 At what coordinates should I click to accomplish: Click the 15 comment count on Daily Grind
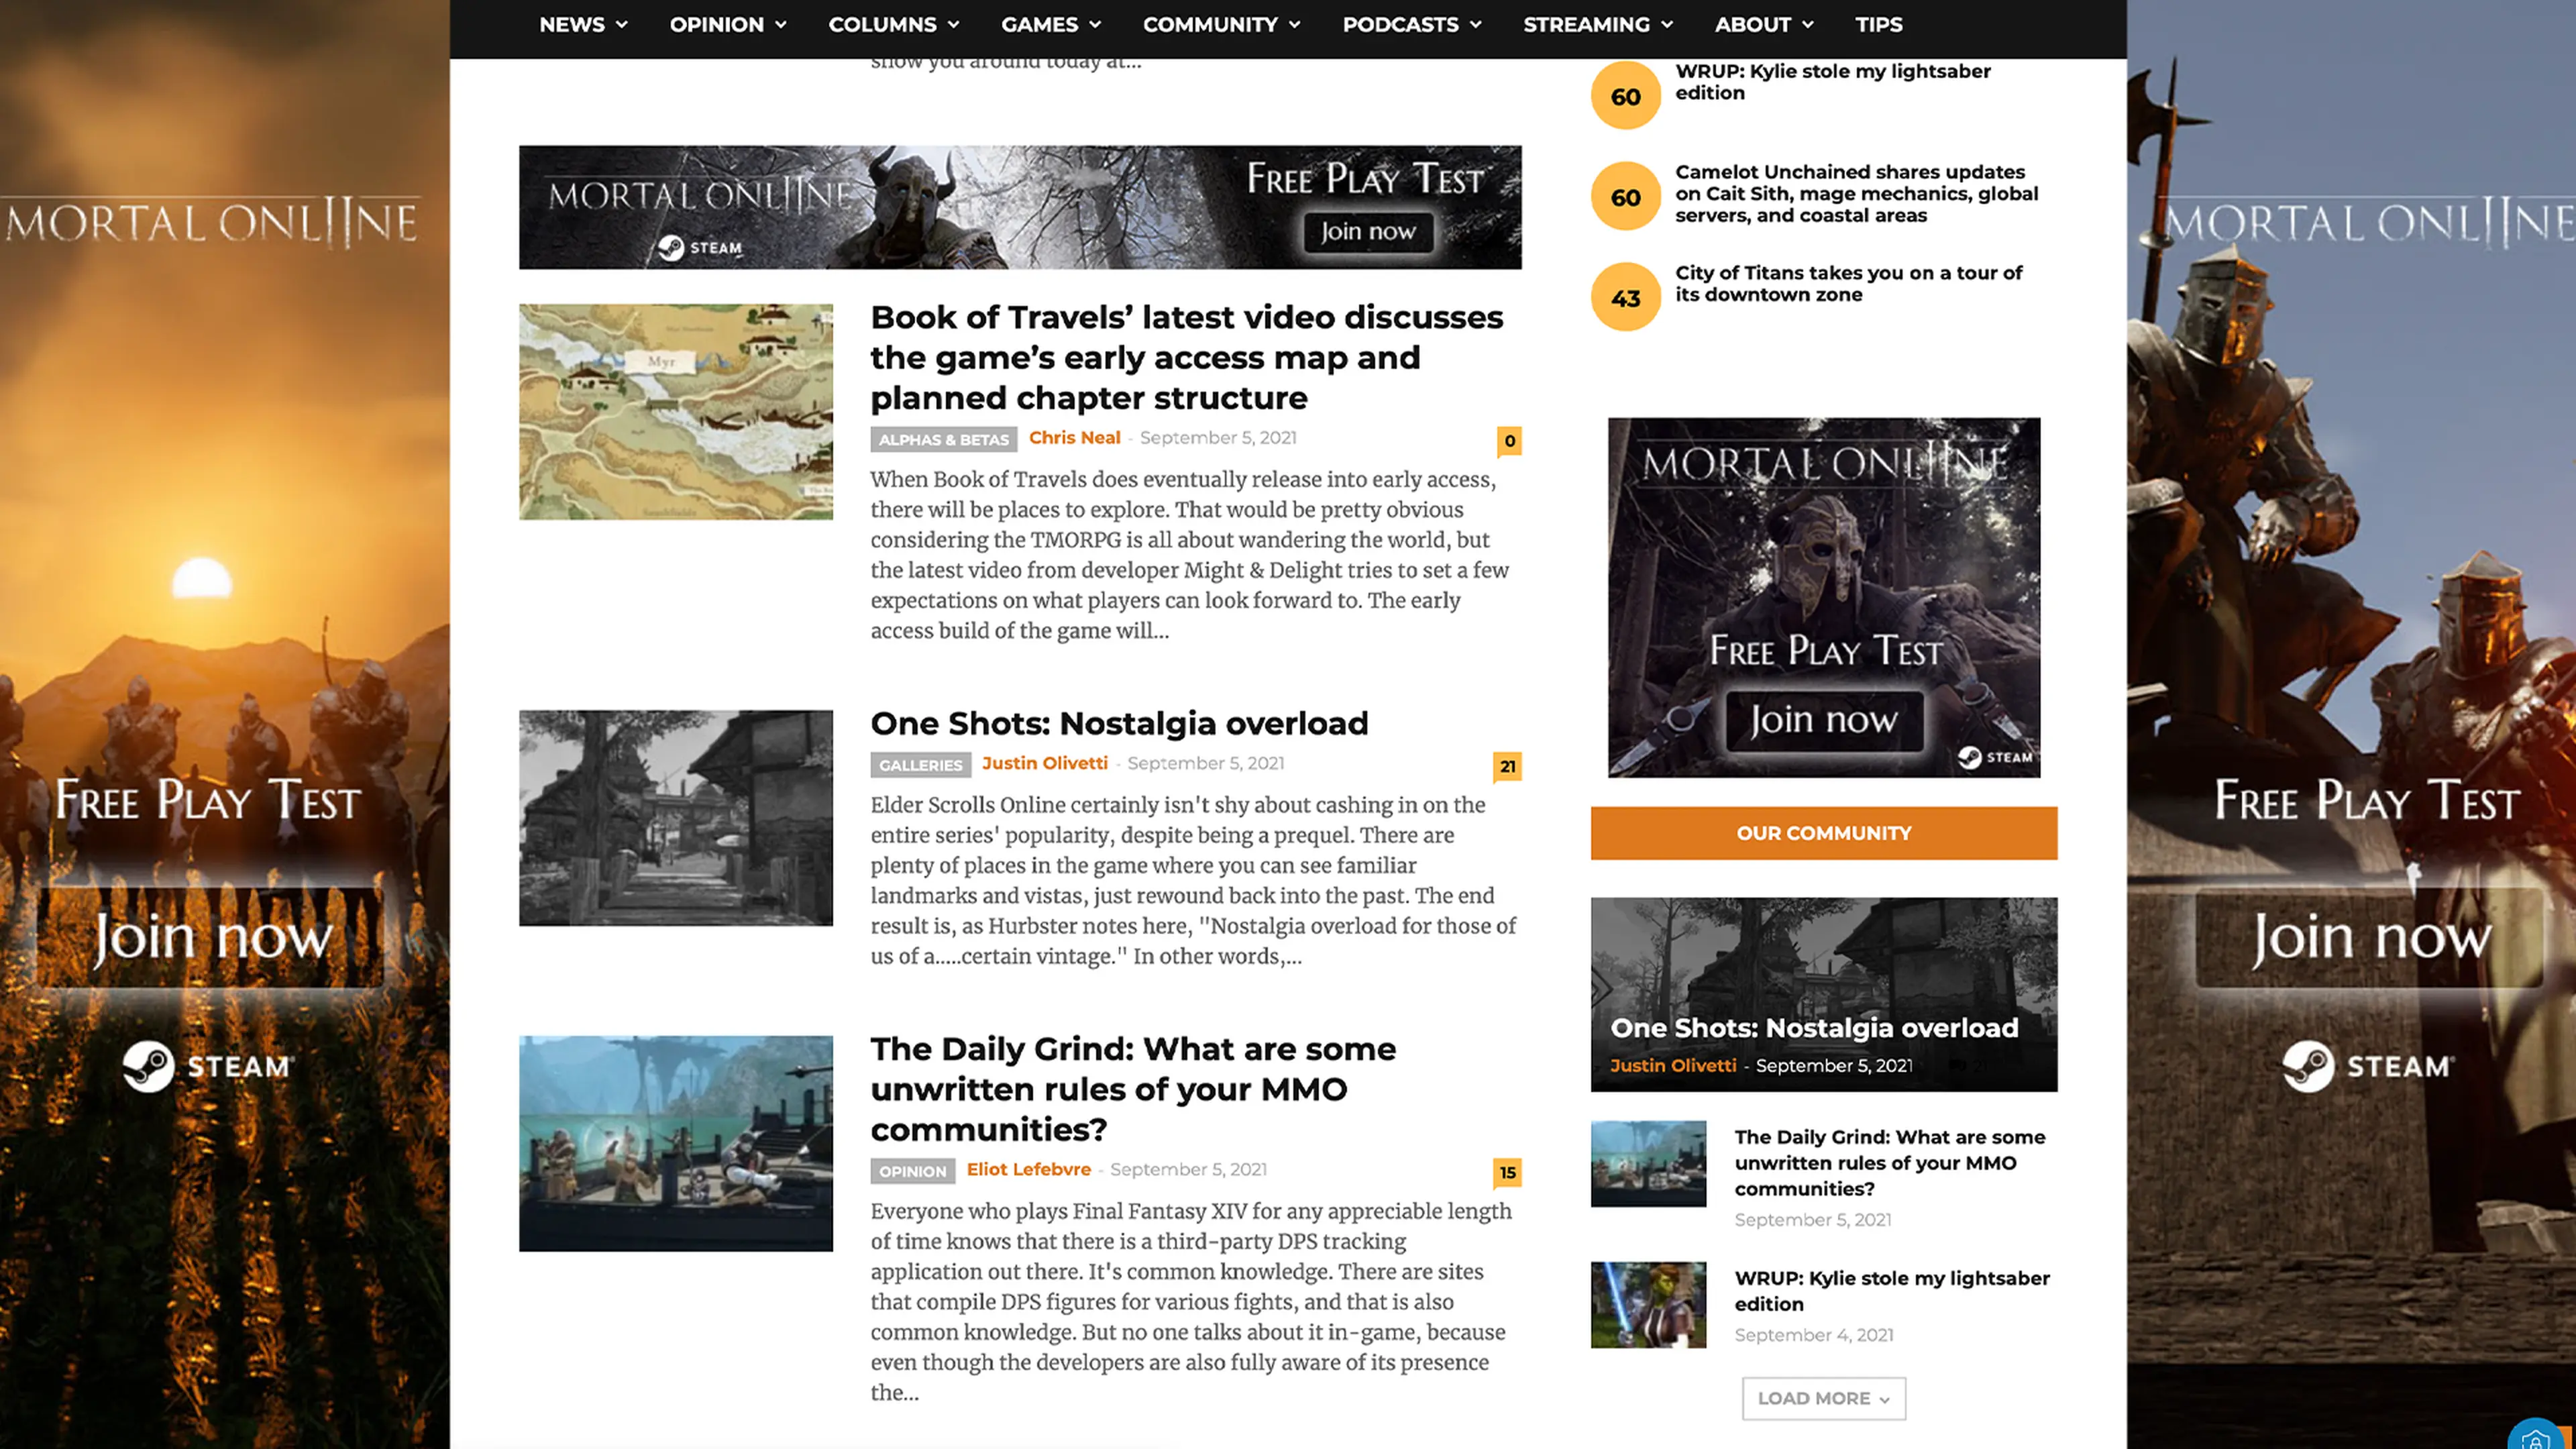(1507, 1172)
